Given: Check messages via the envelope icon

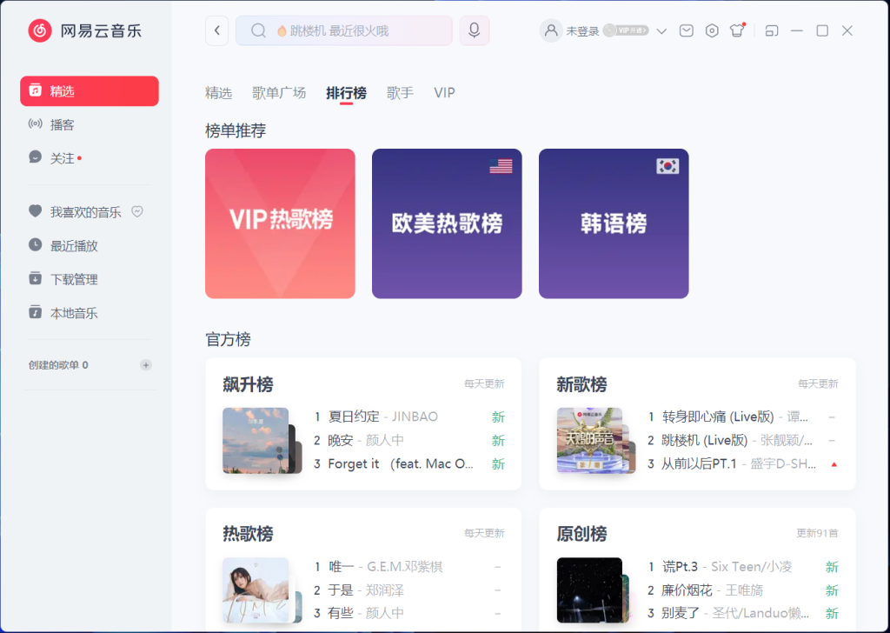Looking at the screenshot, I should pos(686,30).
